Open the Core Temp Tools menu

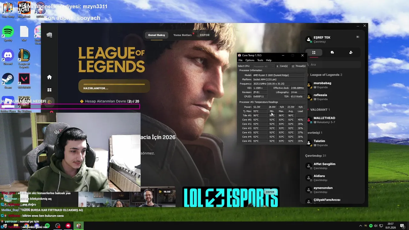pos(260,60)
